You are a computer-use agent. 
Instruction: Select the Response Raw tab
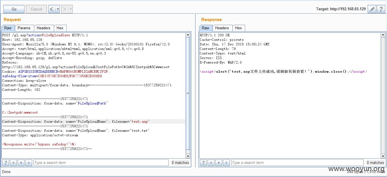point(206,28)
